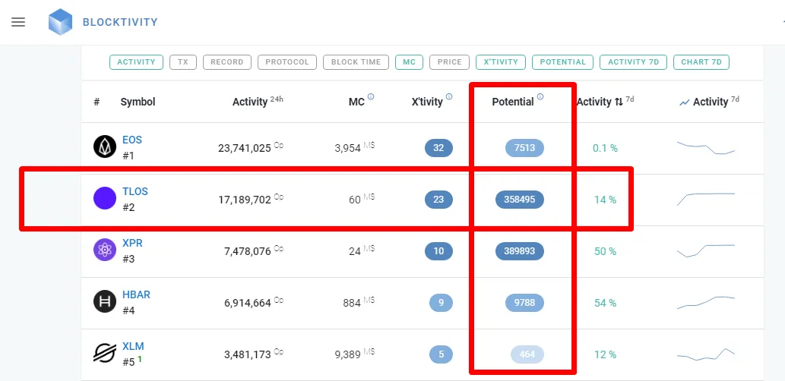Click the HBAR coin icon
The height and width of the screenshot is (381, 785).
tap(105, 301)
